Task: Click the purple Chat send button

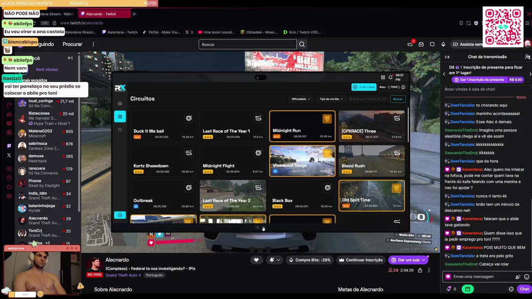Action: tap(525, 289)
